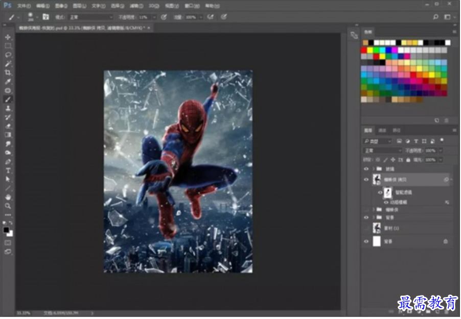Hide the 玻璃 group layer
Image resolution: width=461 pixels, height=319 pixels.
click(x=366, y=169)
